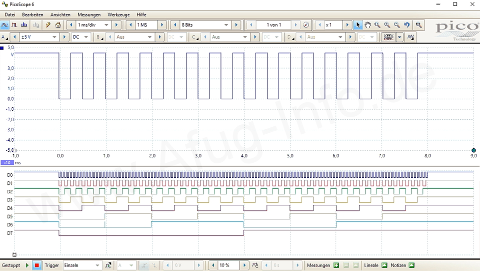Screen dimensions: 480x271
Task: Open the Ansichten menu
Action: tap(60, 15)
